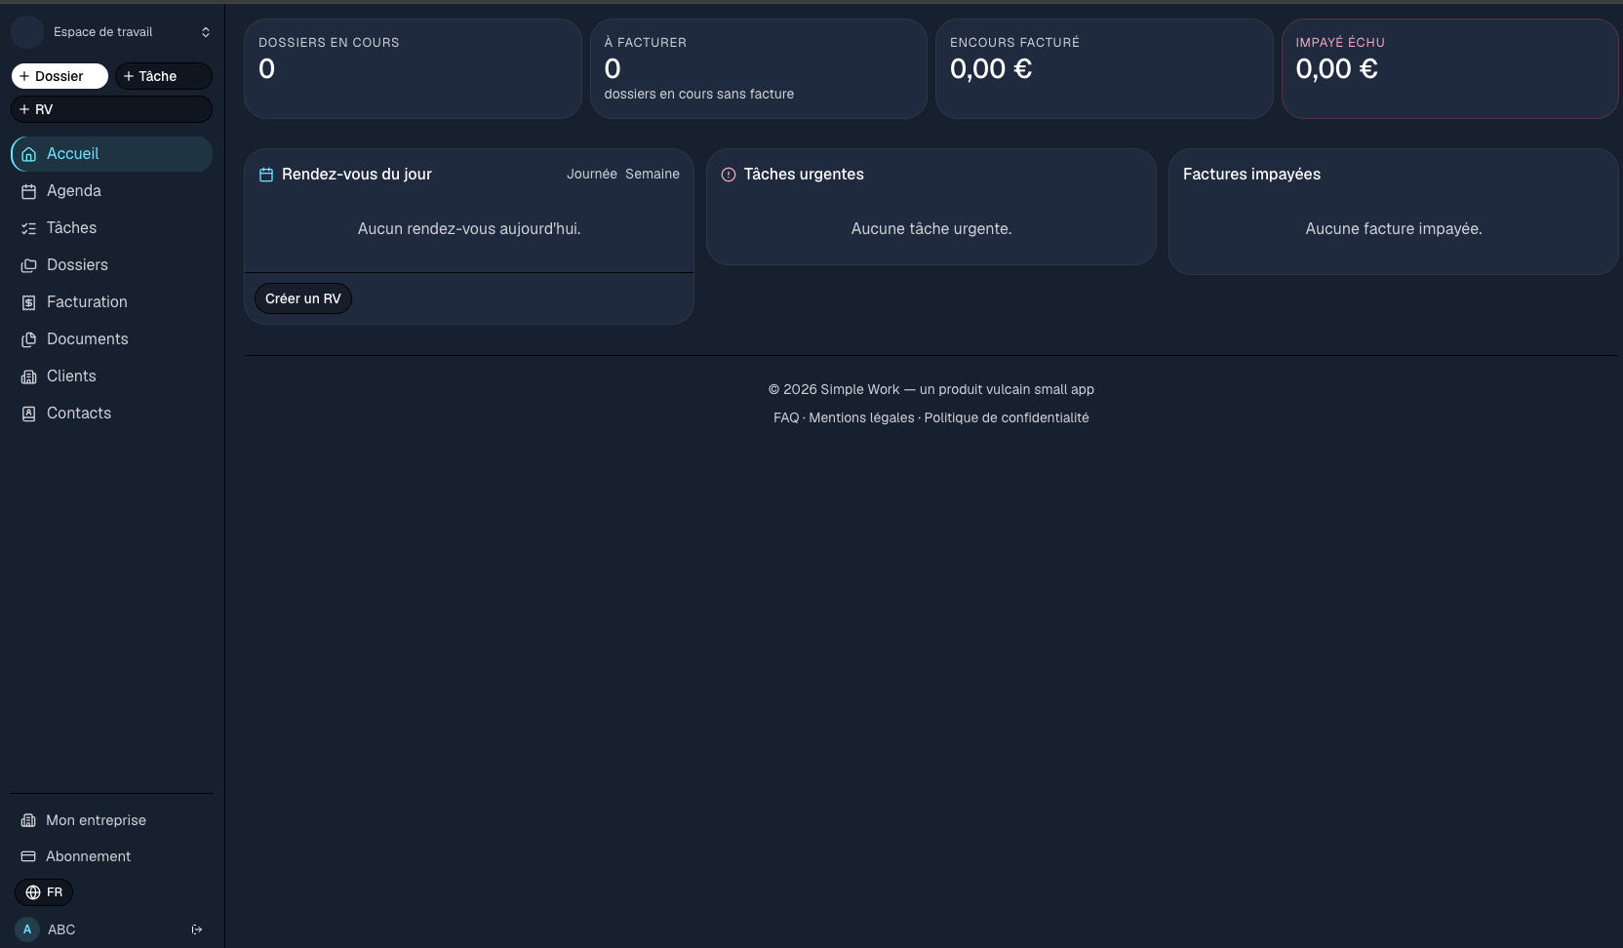Click the logout icon next to ABC
The image size is (1623, 948).
(197, 929)
